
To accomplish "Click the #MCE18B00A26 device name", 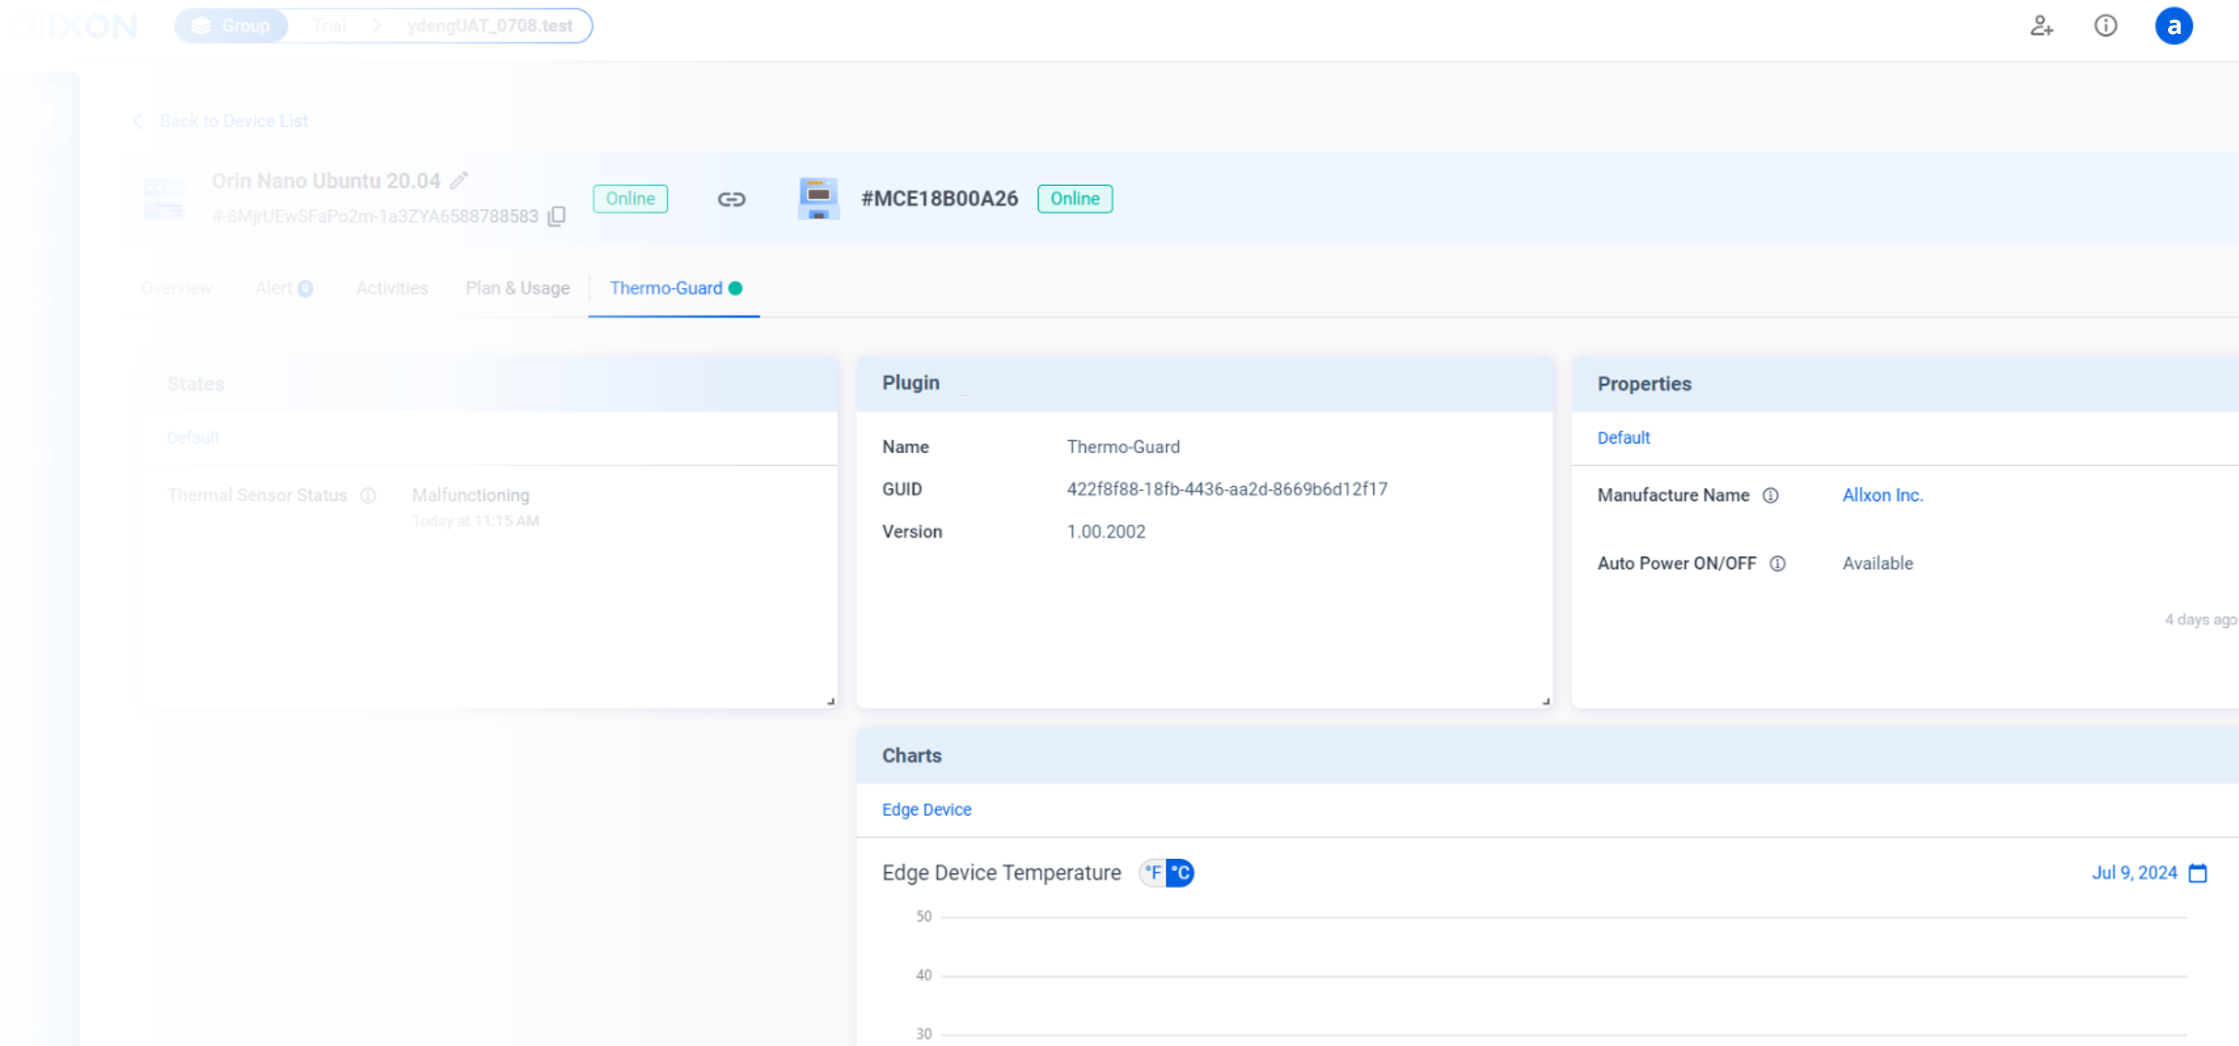I will pos(939,199).
